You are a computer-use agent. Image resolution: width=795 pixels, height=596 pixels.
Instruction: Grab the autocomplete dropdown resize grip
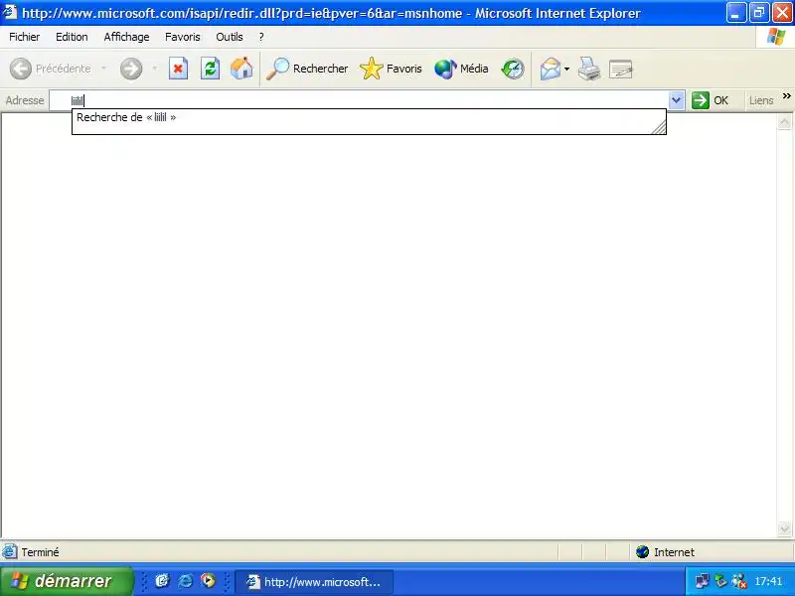point(659,127)
